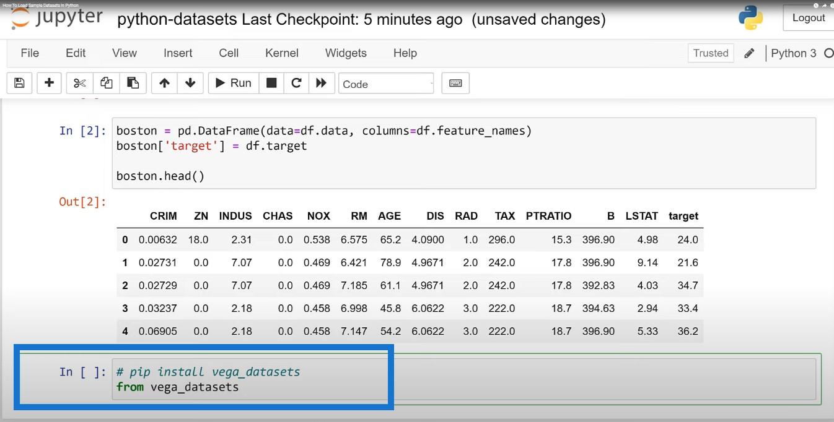Viewport: 834px width, 422px height.
Task: Open the Cell menu
Action: [x=229, y=53]
